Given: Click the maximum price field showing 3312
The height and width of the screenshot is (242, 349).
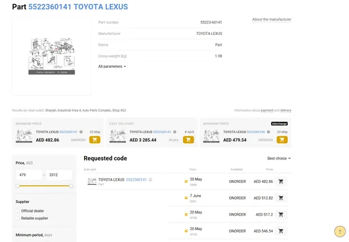Looking at the screenshot, I should coord(59,175).
